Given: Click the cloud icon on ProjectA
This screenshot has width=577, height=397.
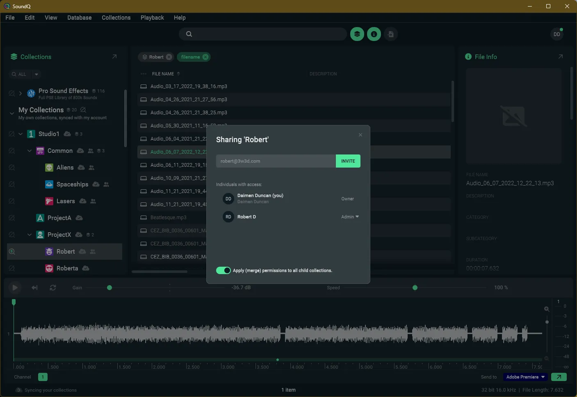Looking at the screenshot, I should point(79,218).
